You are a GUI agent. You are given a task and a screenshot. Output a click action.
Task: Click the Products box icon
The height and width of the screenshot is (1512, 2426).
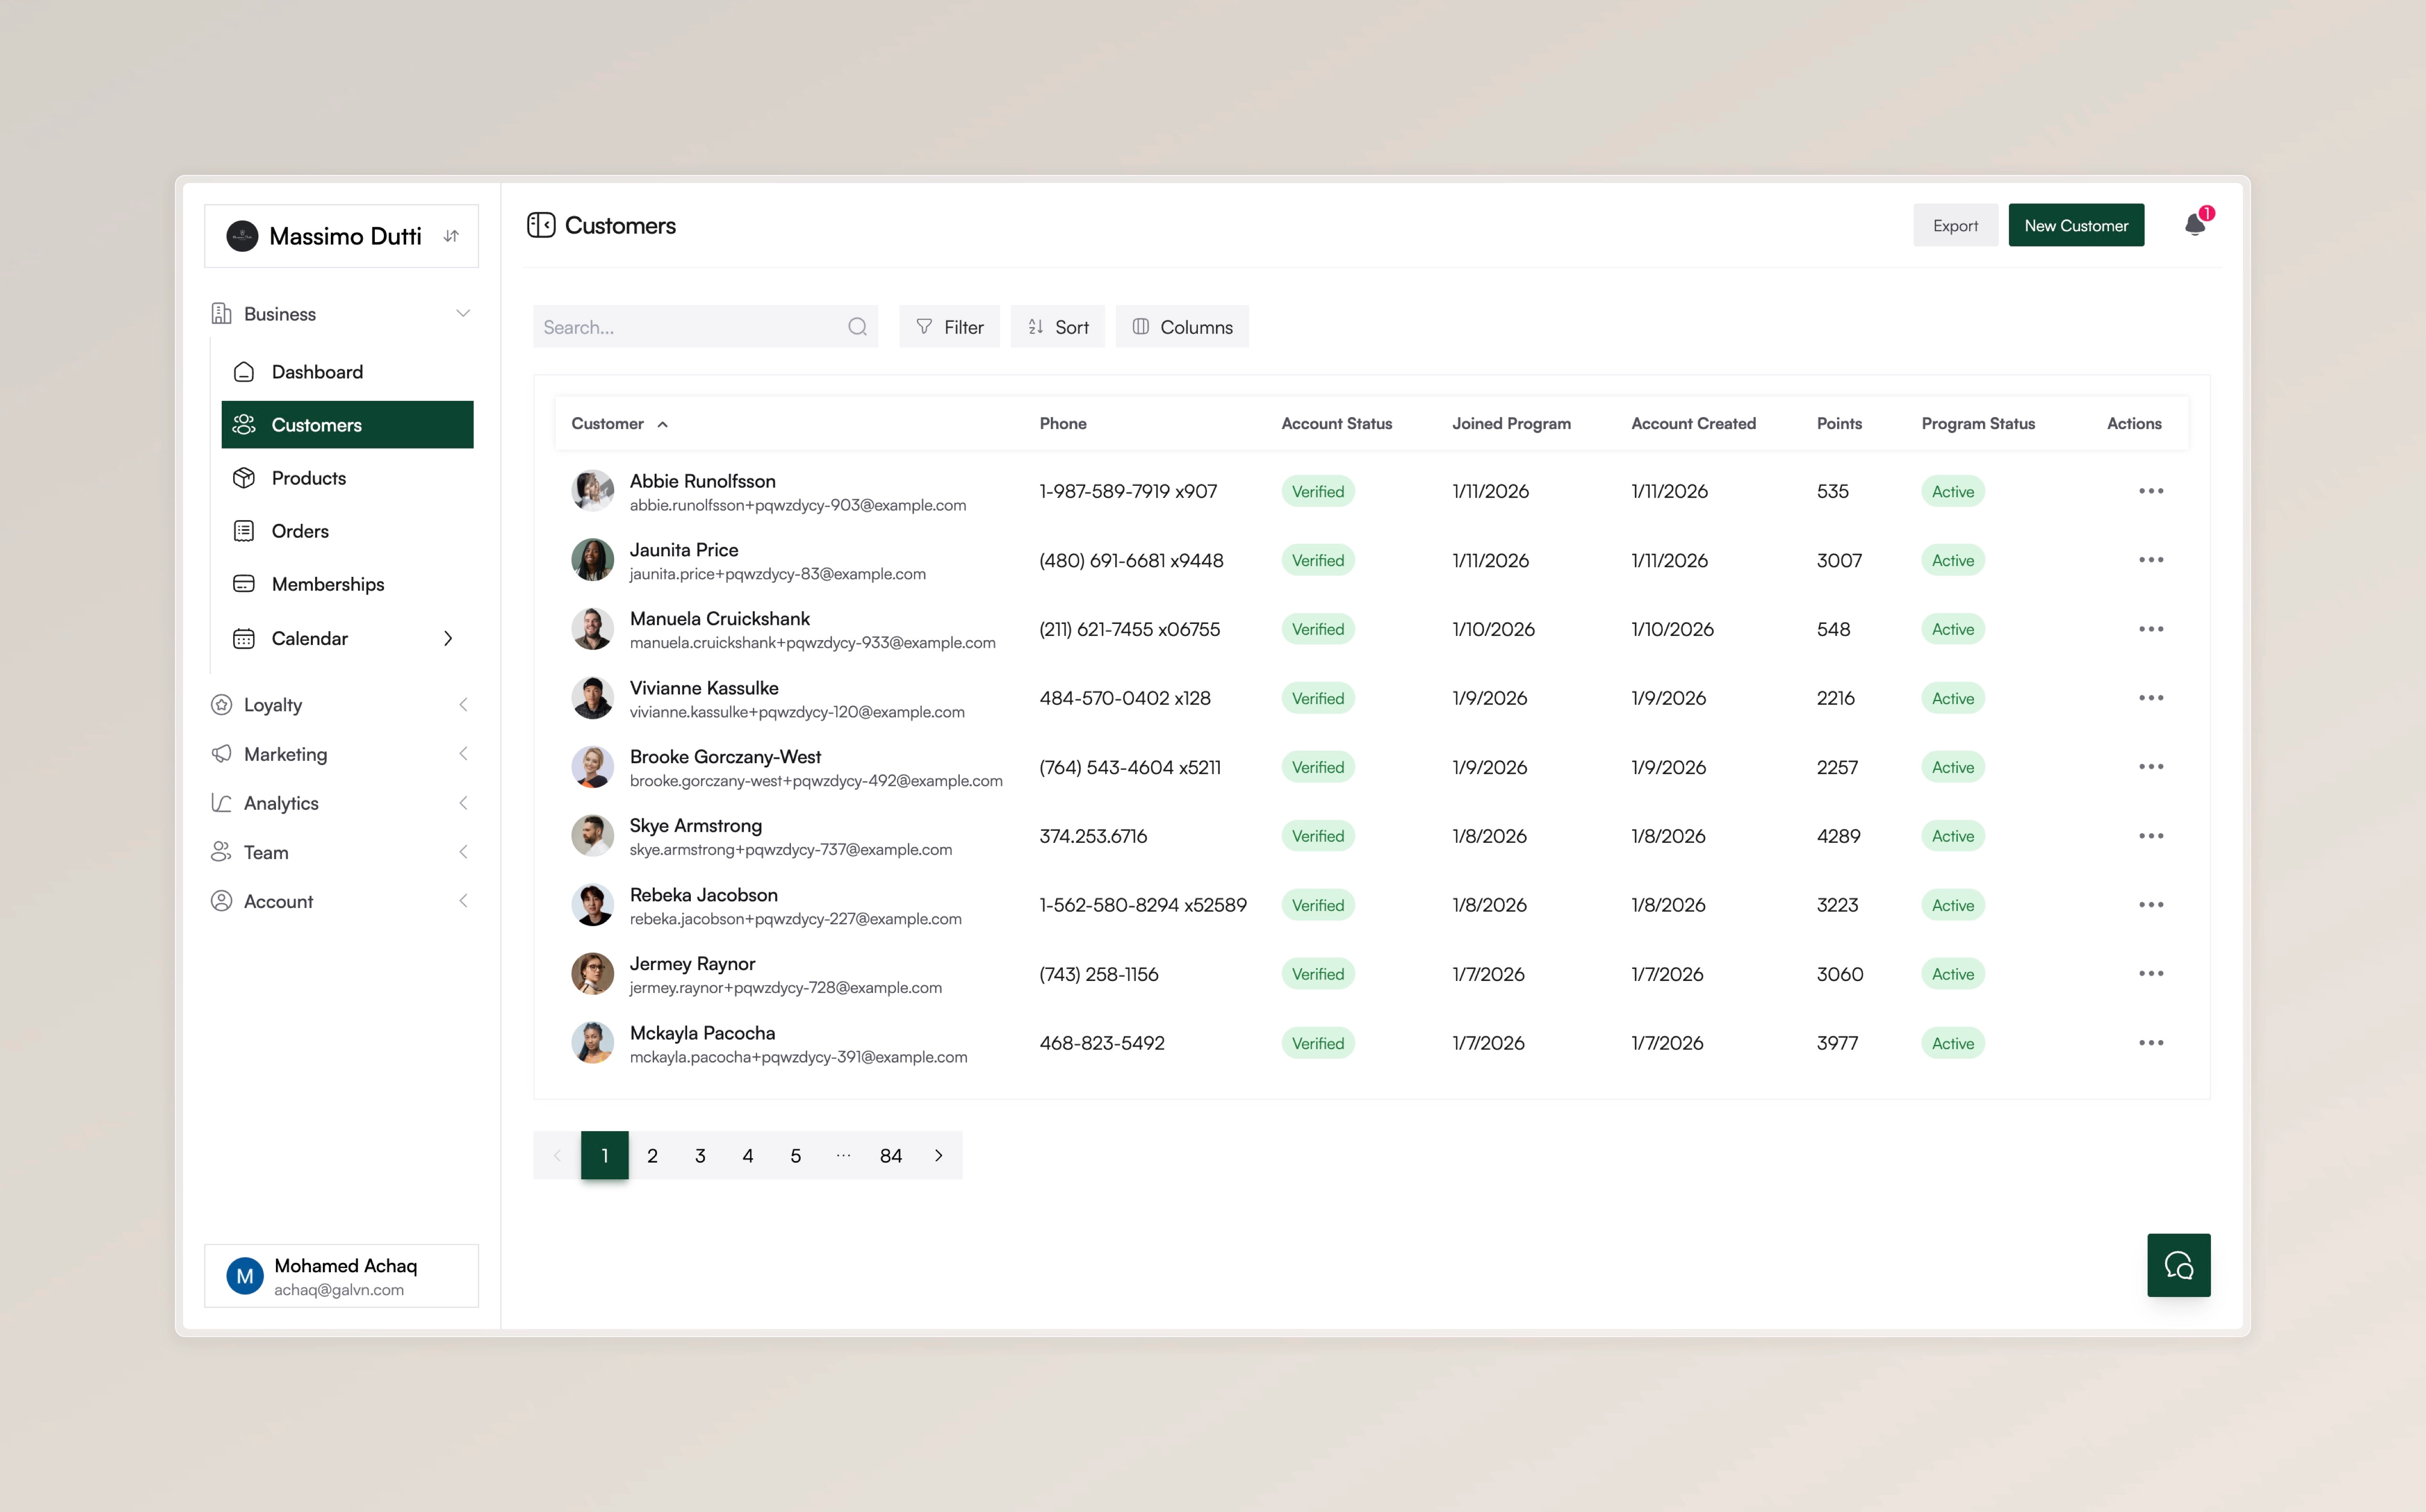coord(245,478)
